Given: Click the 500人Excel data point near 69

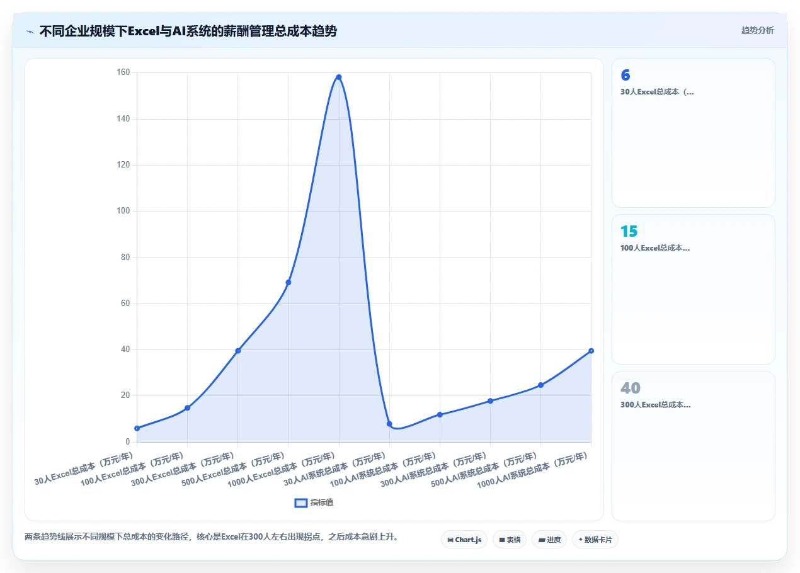Looking at the screenshot, I should tap(289, 282).
